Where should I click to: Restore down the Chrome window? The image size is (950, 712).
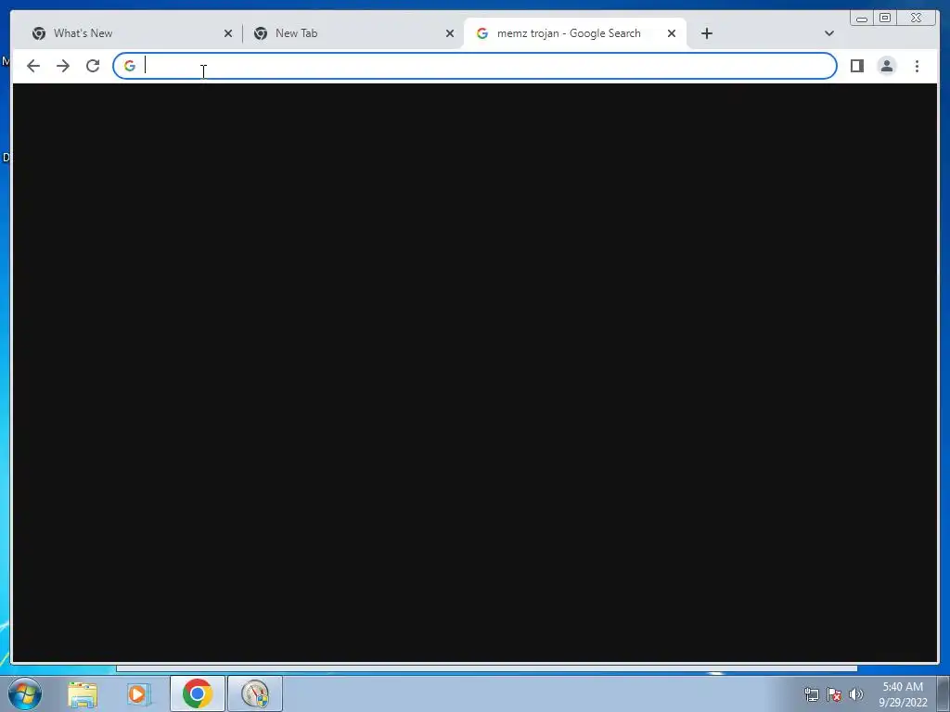click(x=884, y=19)
